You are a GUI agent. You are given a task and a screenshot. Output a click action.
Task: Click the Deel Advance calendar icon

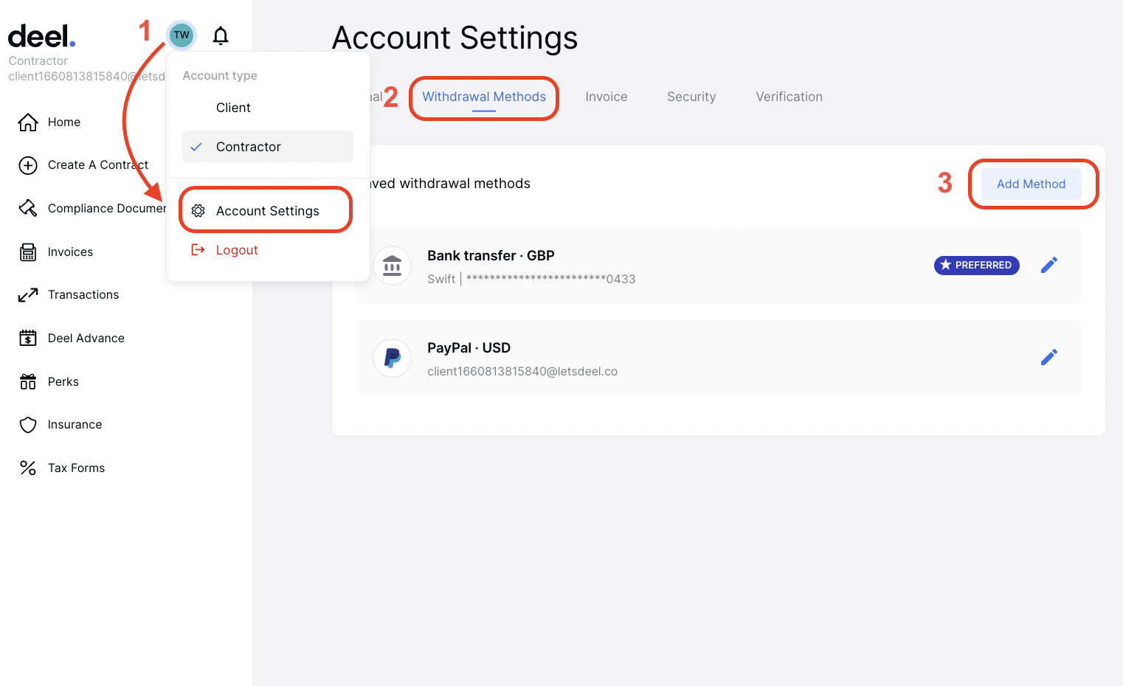click(28, 338)
